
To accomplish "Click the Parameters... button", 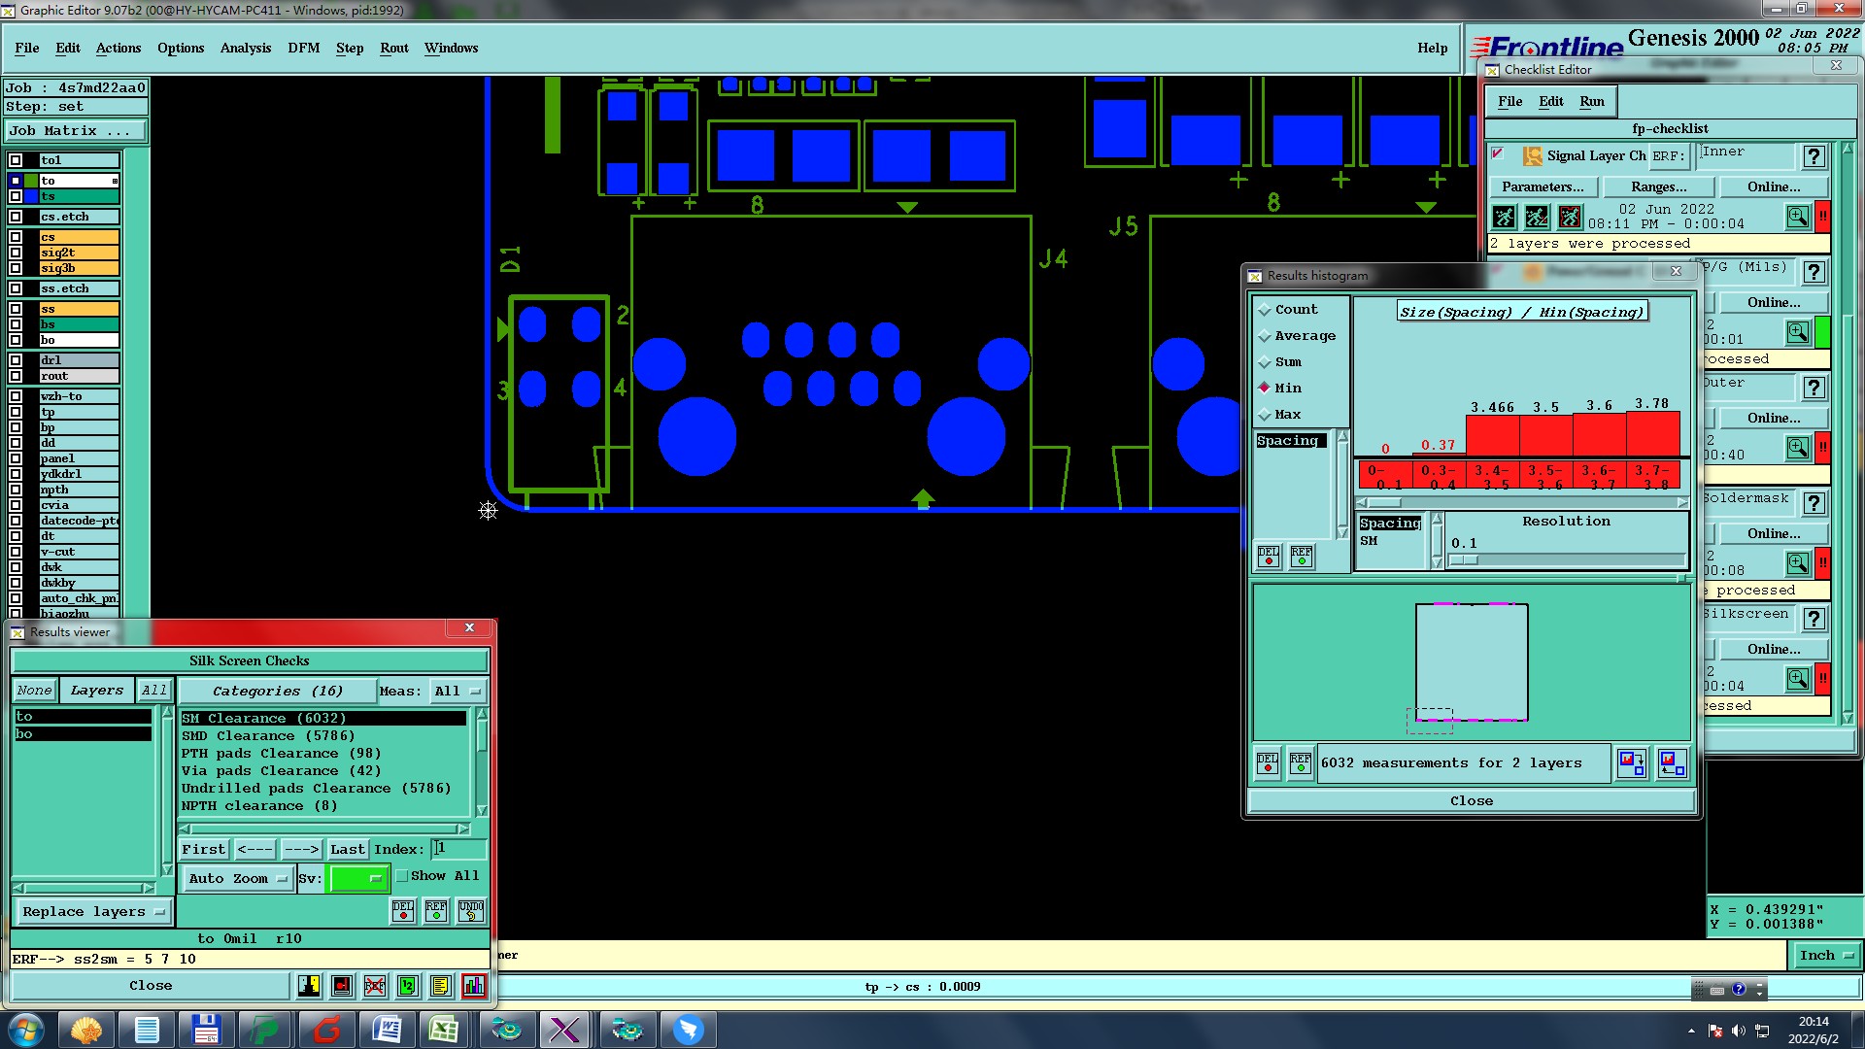I will click(1543, 186).
